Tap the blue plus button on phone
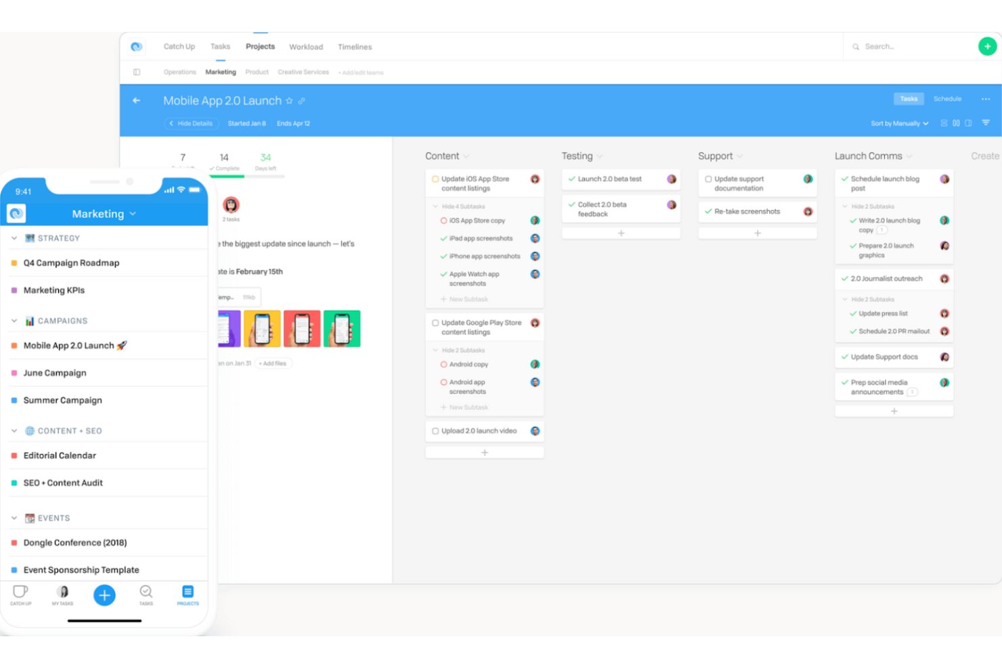1002x668 pixels. coord(104,595)
